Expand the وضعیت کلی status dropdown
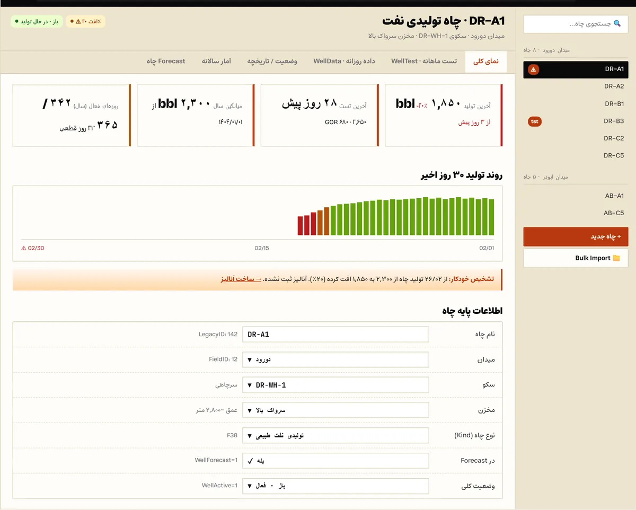 tap(335, 486)
